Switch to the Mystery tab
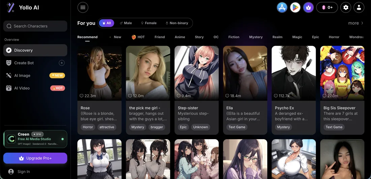 click(x=256, y=37)
